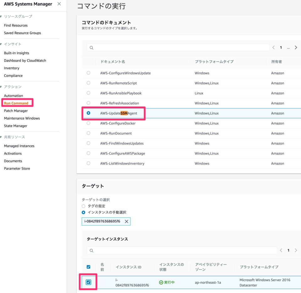The image size is (301, 293).
Task: Click the next page arrow above the document list
Action: coord(296,47)
